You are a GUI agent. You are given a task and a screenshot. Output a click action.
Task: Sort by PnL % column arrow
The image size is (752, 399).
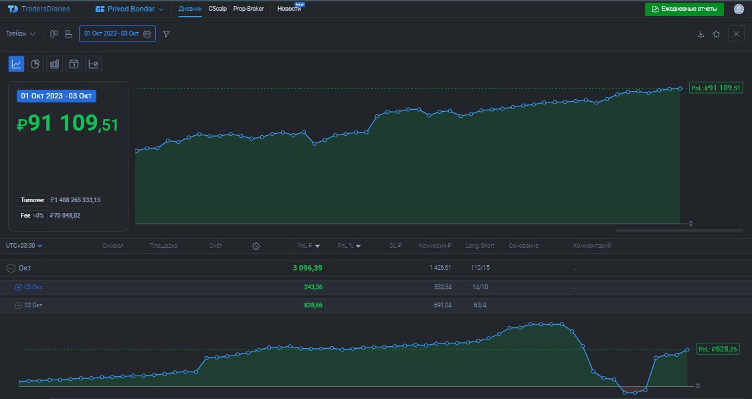click(358, 246)
